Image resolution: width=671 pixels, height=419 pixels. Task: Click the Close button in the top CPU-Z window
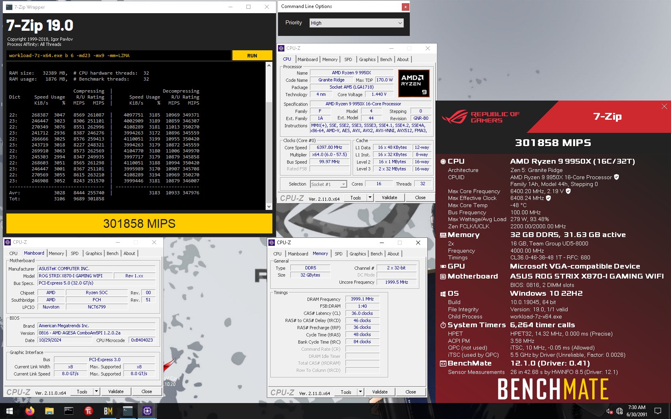[x=420, y=198]
